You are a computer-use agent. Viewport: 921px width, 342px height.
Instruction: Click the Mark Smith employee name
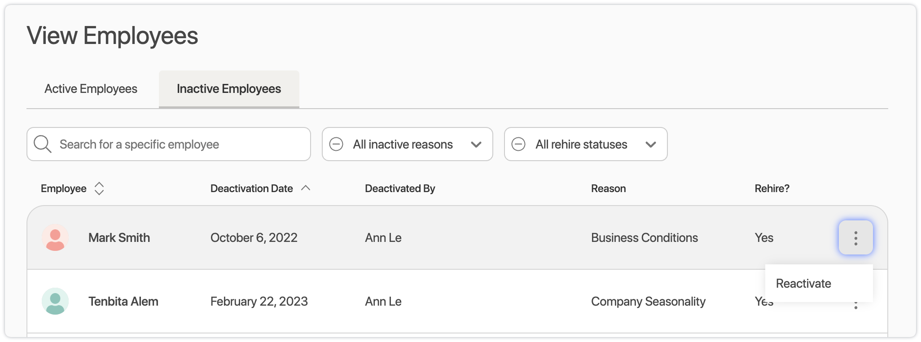click(x=119, y=238)
